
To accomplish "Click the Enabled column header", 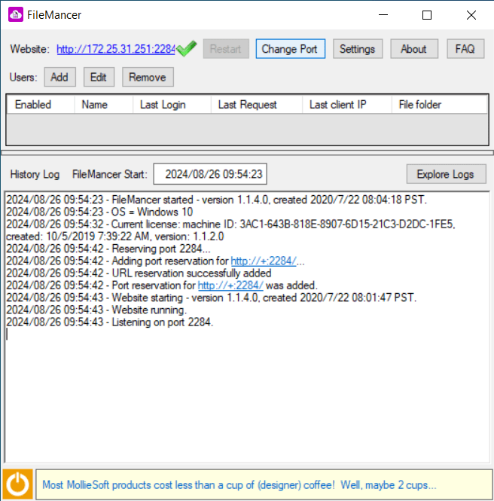I will (41, 105).
